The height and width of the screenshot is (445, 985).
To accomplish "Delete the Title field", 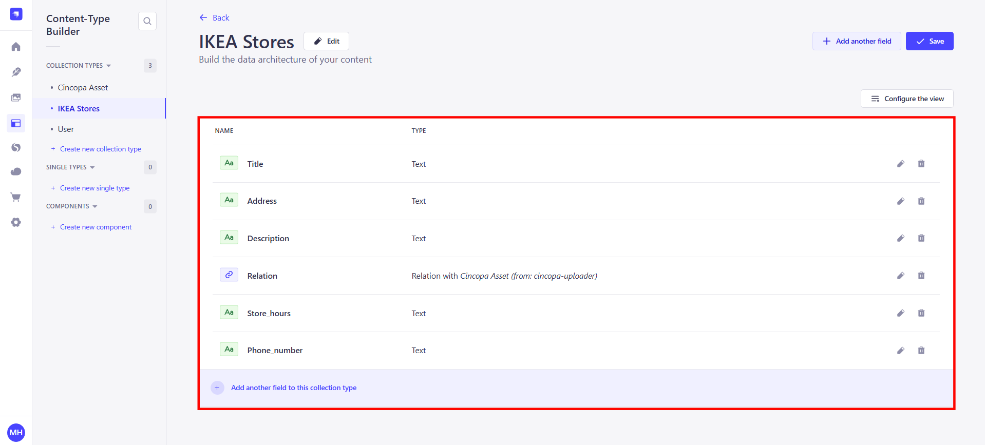I will click(x=921, y=164).
